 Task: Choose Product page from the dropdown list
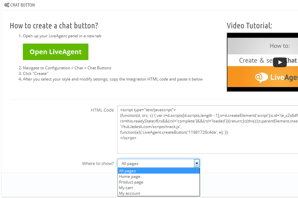pyautogui.click(x=159, y=182)
